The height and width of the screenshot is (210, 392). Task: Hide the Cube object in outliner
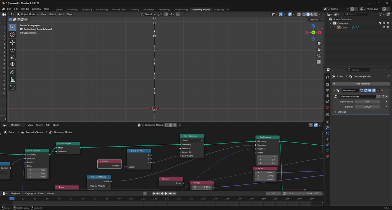[384, 27]
